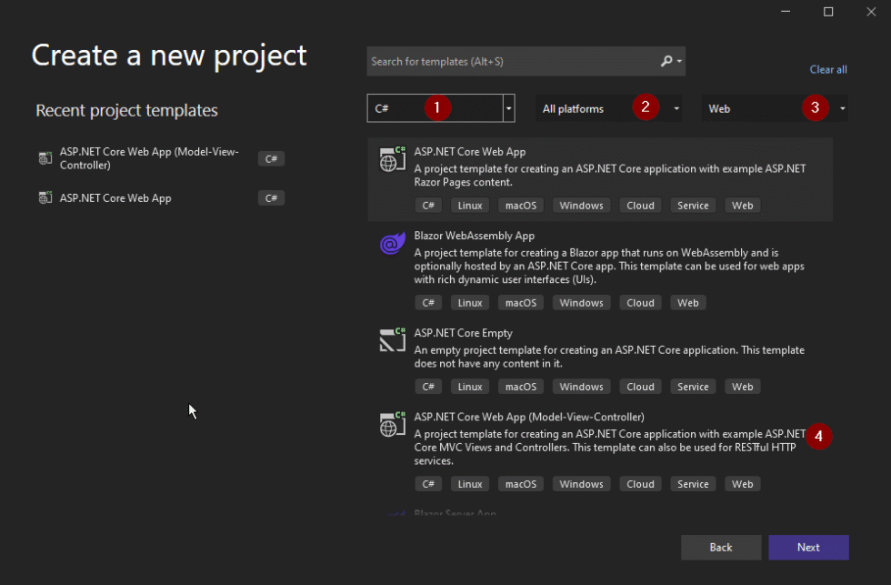This screenshot has width=891, height=585.
Task: Click the search magnifier icon
Action: pos(666,61)
